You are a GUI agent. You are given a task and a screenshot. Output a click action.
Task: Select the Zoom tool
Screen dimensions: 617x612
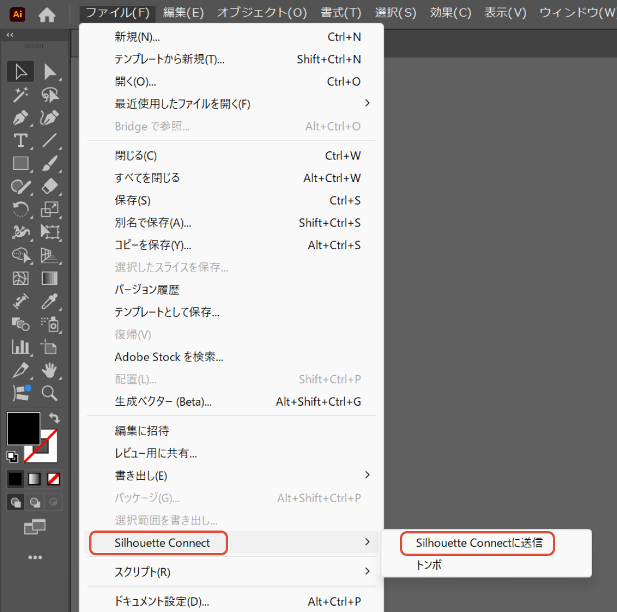pos(50,393)
